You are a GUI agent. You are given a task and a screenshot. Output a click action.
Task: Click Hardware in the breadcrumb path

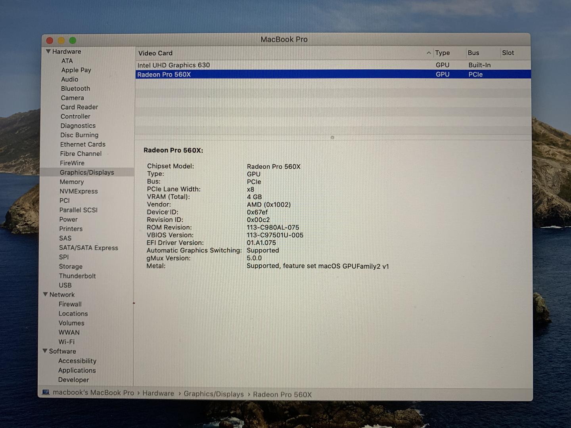(x=158, y=393)
